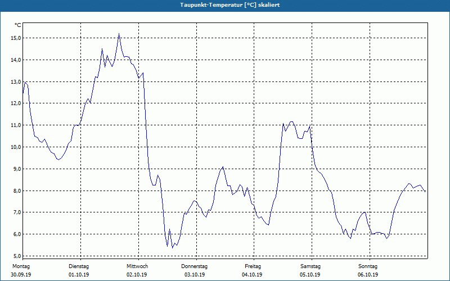Select the 7,0 axis value

coord(17,212)
